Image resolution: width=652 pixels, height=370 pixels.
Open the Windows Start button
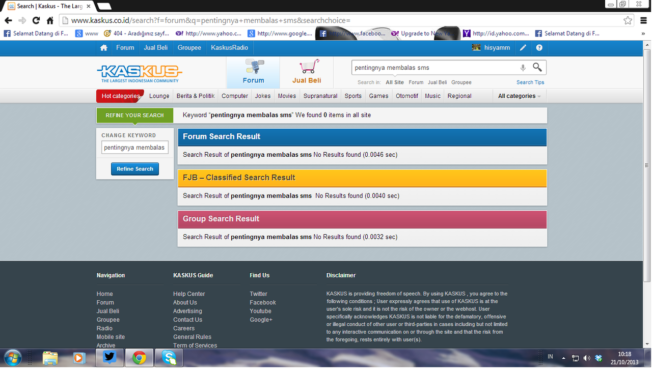click(x=13, y=357)
